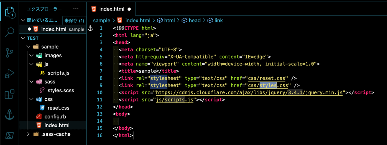This screenshot has height=145, width=387.
Task: Collapse the open editors section
Action: (23, 20)
